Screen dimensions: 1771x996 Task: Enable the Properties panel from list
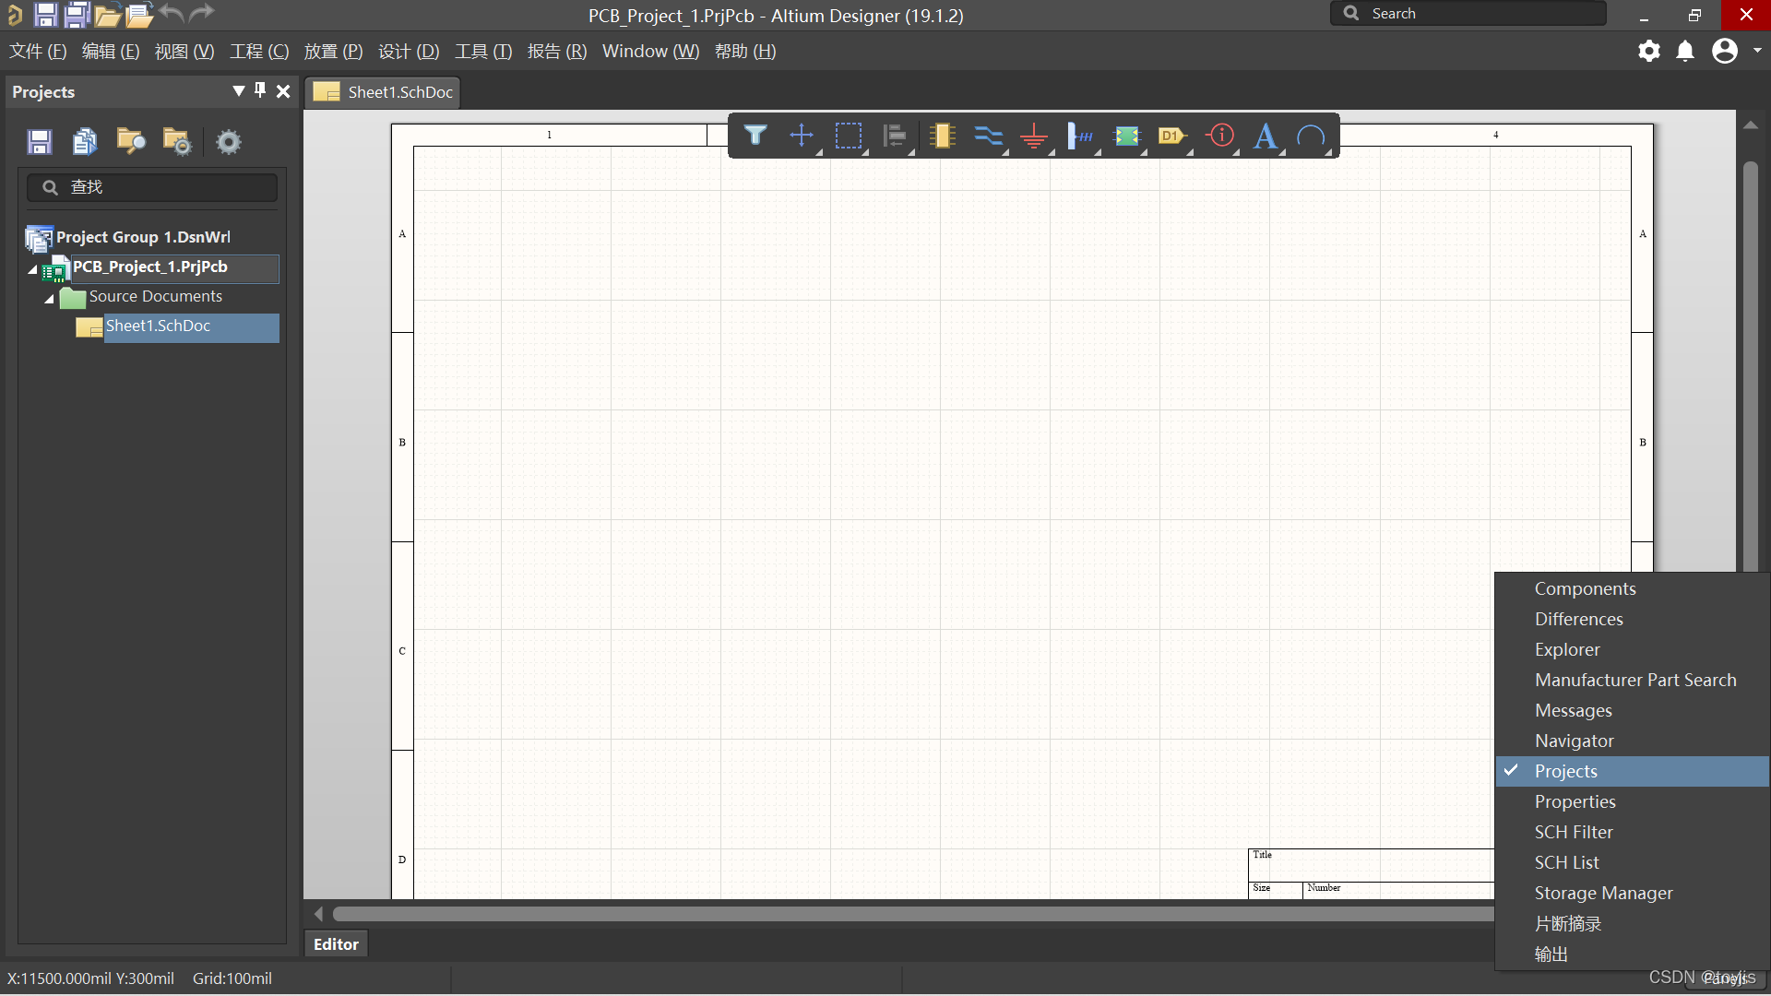tap(1575, 801)
